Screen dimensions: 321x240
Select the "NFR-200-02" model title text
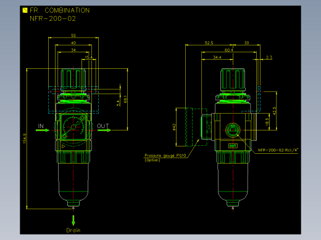pyautogui.click(x=52, y=18)
